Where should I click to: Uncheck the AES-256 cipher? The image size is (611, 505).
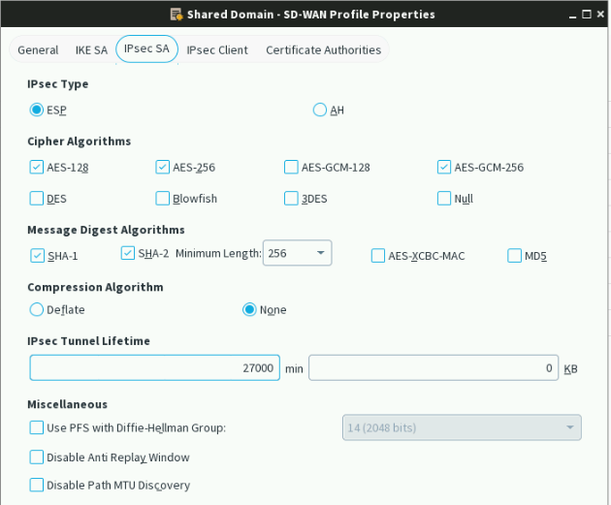[x=163, y=167]
